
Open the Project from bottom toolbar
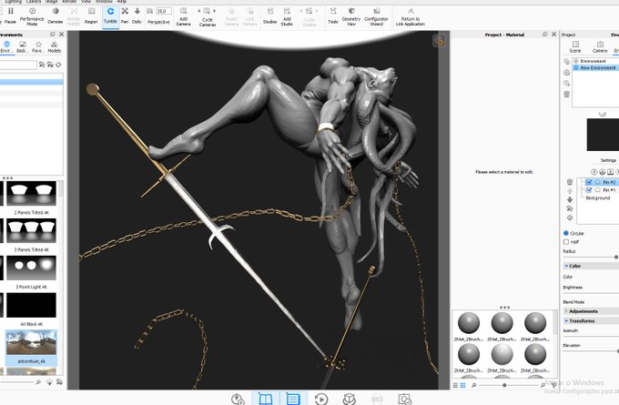tap(293, 399)
